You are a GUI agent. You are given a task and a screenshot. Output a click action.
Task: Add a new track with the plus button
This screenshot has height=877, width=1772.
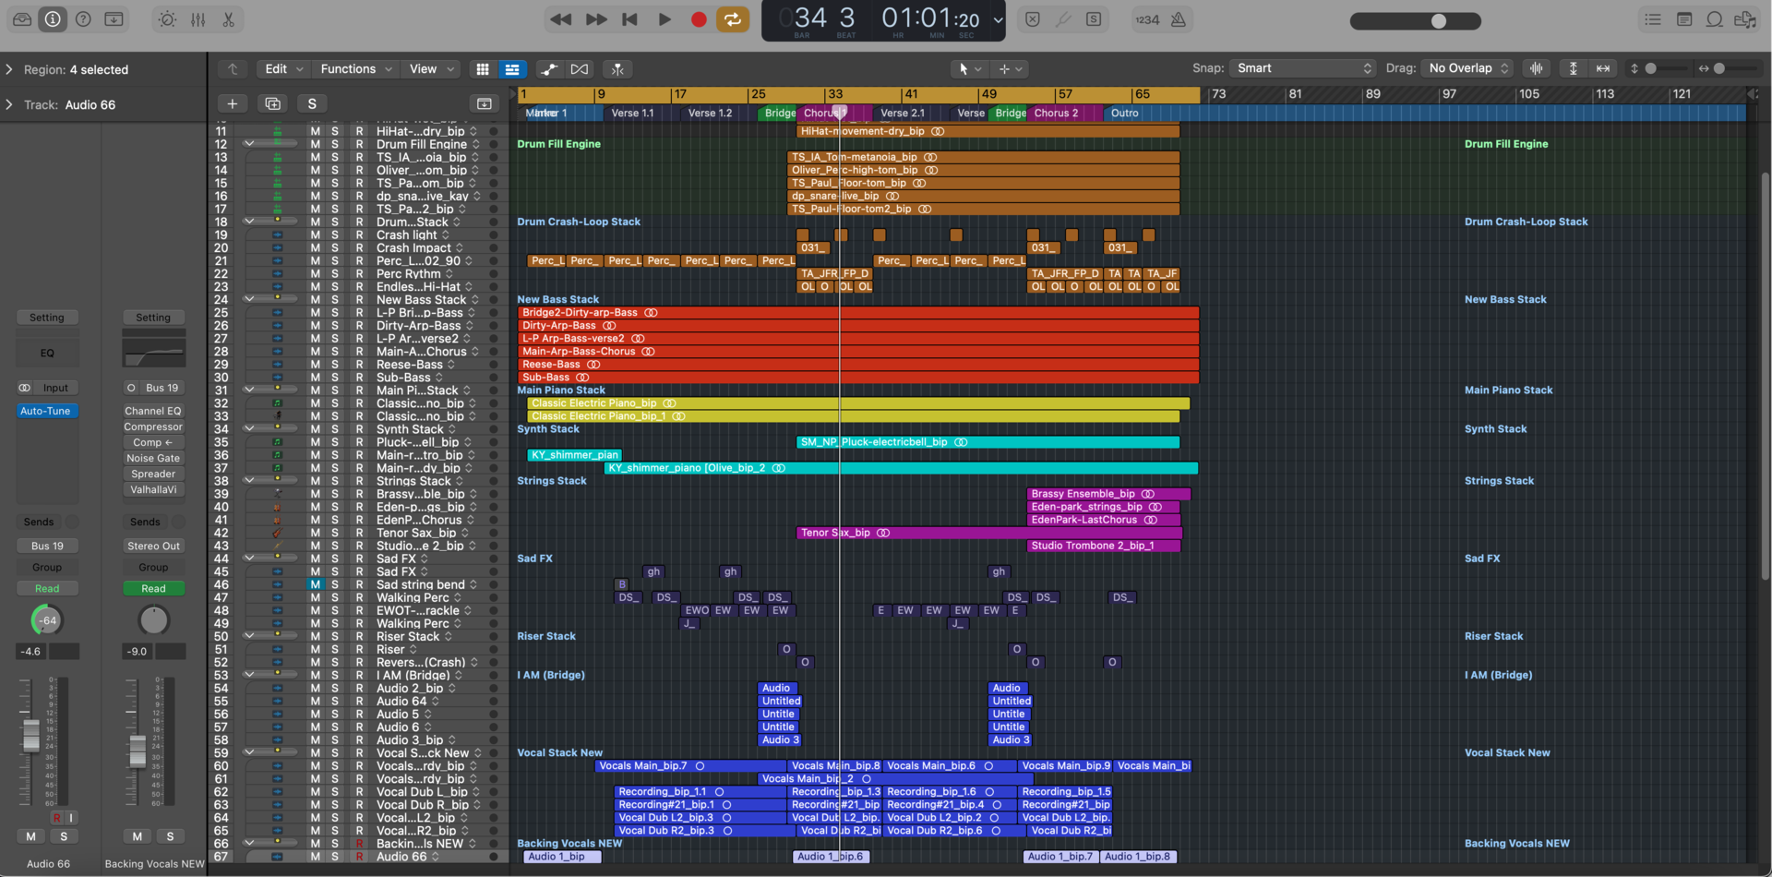pyautogui.click(x=232, y=103)
